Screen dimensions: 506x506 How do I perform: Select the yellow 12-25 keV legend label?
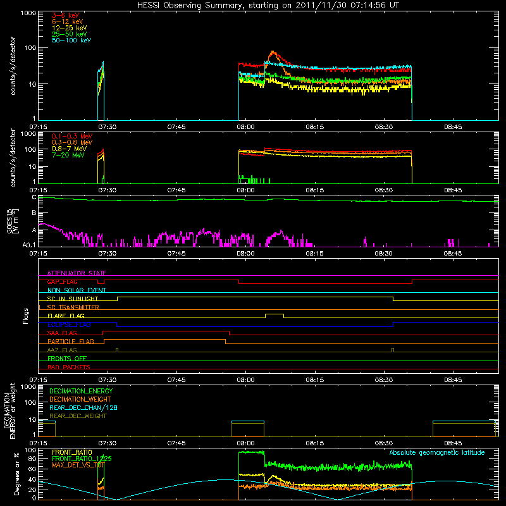tap(69, 28)
